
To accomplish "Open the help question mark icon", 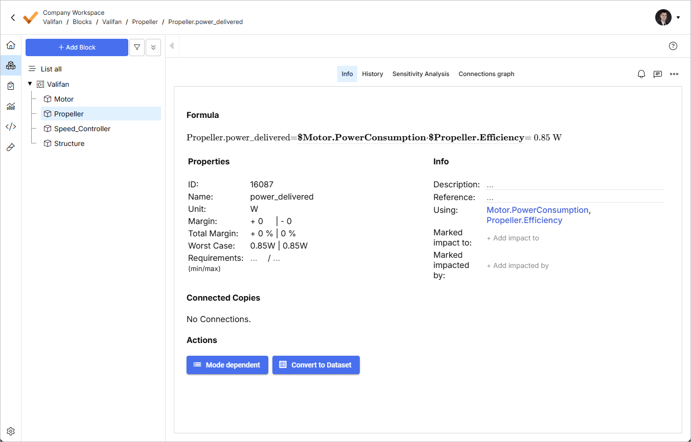I will pos(673,46).
